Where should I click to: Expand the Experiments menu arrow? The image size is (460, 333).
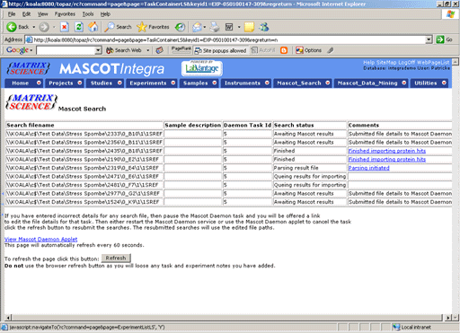[173, 83]
